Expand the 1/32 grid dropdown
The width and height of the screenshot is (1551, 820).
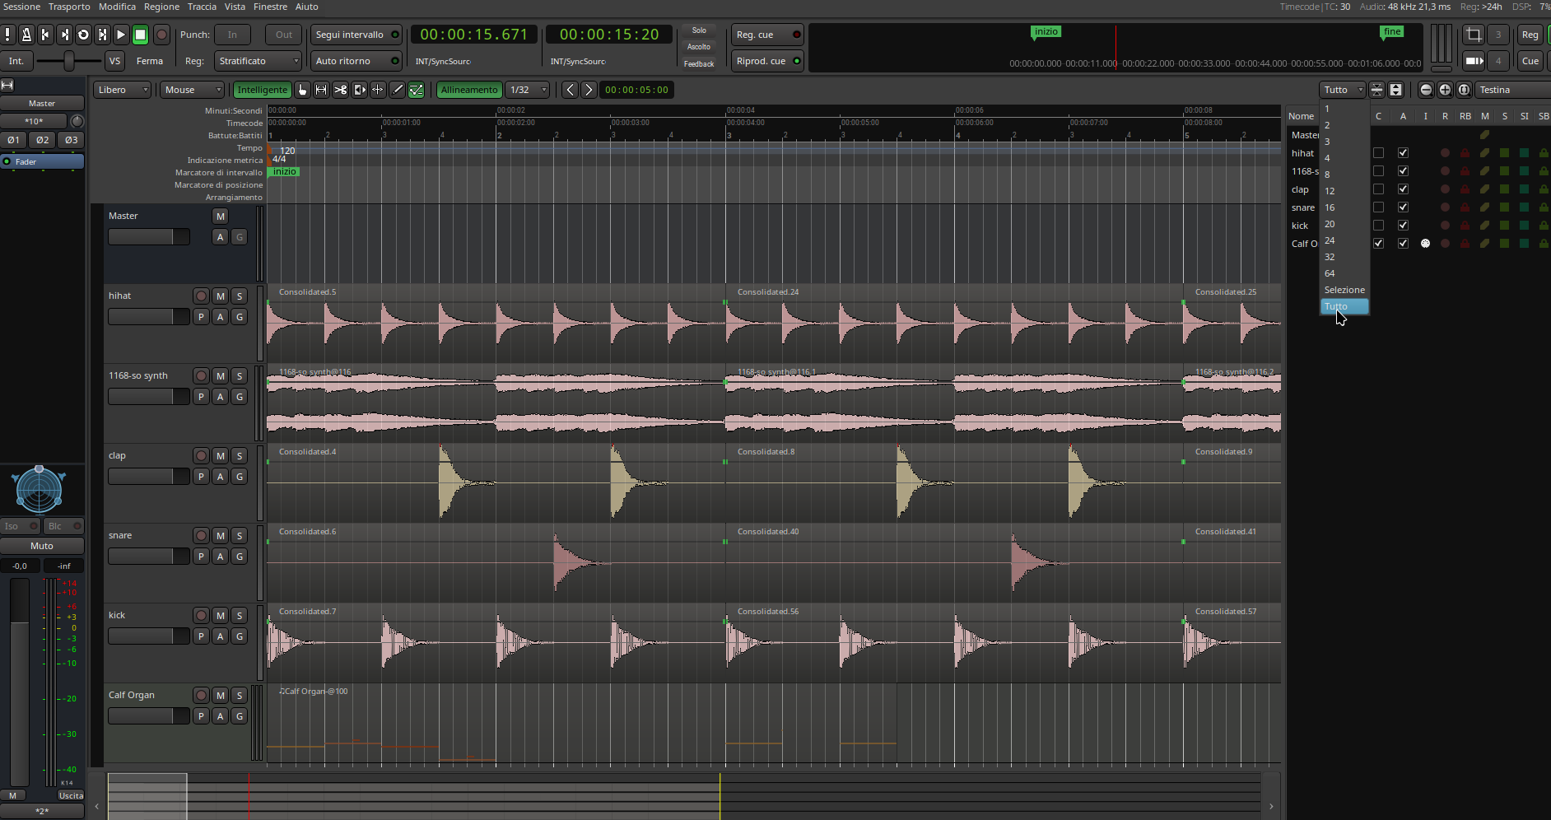click(527, 90)
